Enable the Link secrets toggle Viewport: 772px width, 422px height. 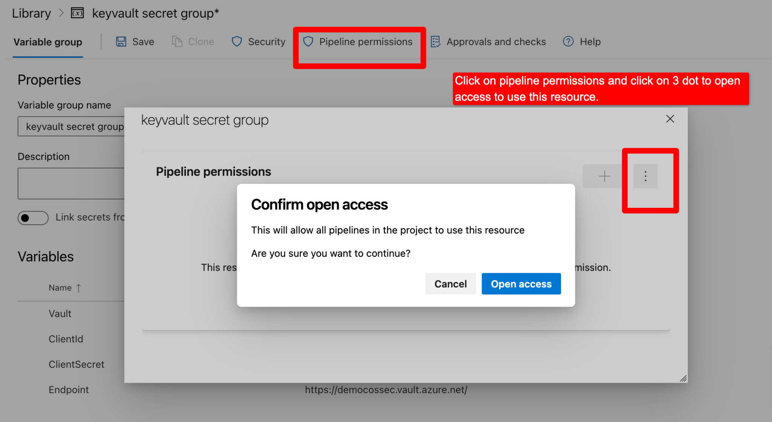pyautogui.click(x=33, y=218)
